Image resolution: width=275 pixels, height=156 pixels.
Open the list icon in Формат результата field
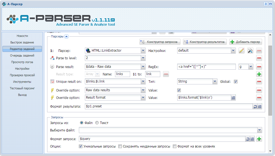[260, 106]
